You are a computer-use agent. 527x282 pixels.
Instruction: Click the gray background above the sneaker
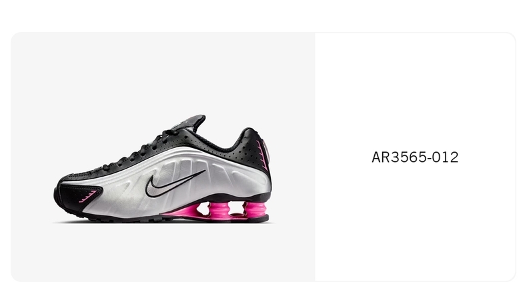[163, 72]
